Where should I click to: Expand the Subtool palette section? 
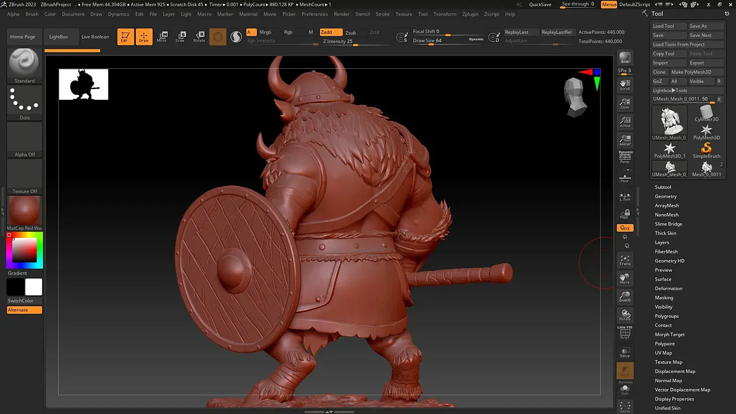(x=663, y=187)
